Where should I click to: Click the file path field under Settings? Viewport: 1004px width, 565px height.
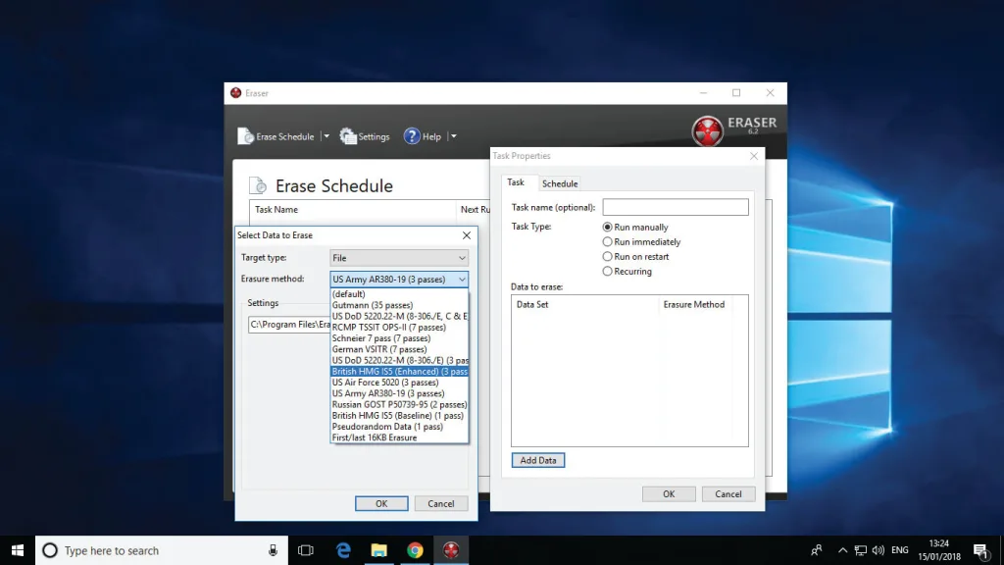(289, 324)
